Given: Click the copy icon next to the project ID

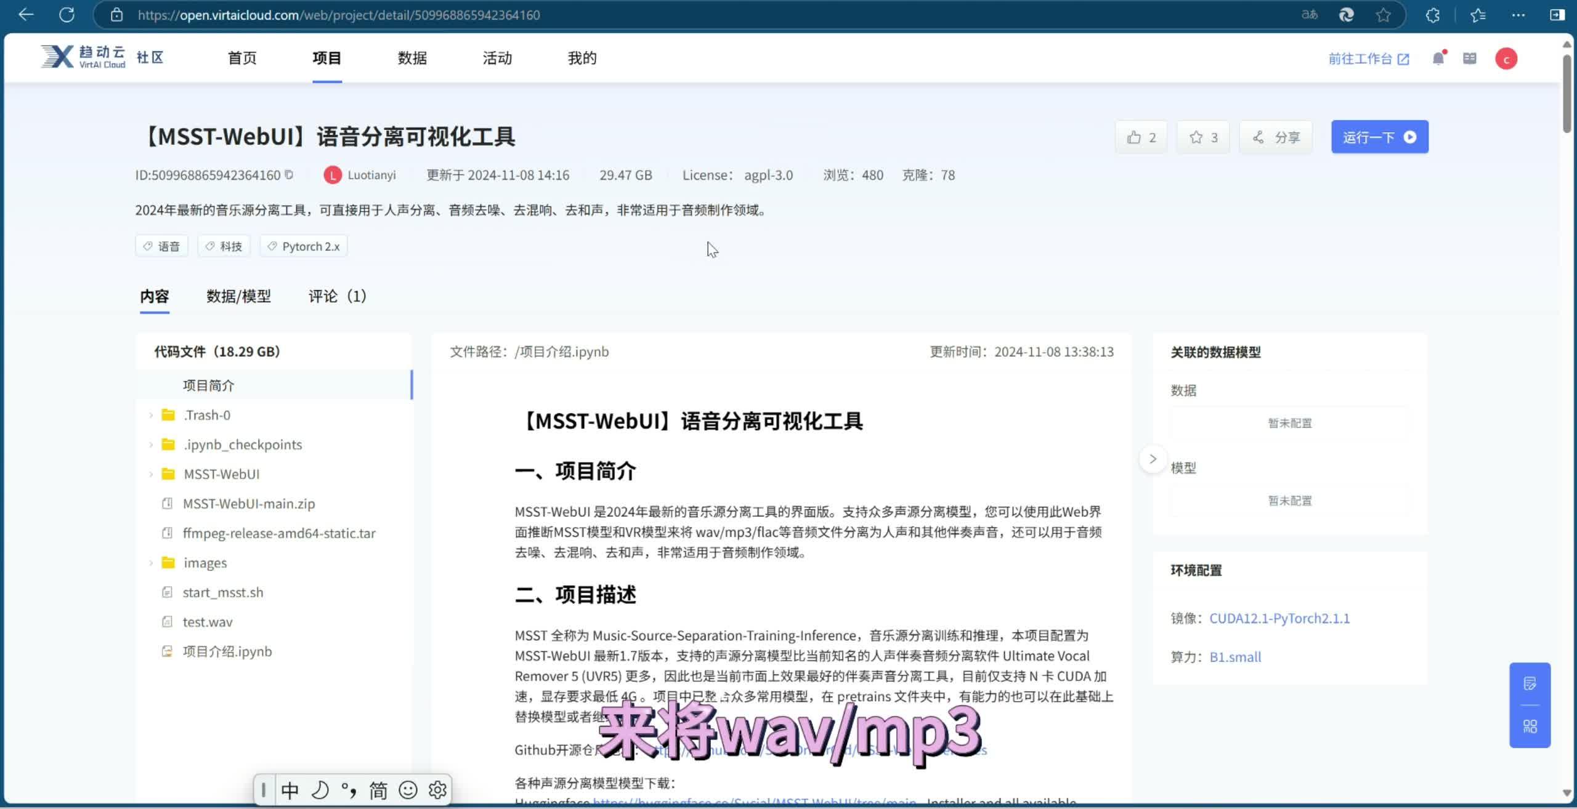Looking at the screenshot, I should [287, 175].
